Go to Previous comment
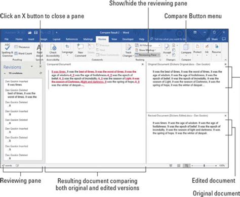The height and width of the screenshot is (197, 240). click(103, 45)
